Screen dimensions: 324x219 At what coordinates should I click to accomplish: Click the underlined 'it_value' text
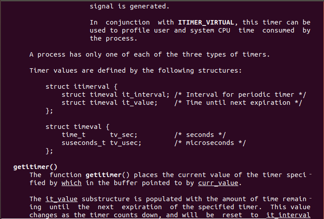61,199
